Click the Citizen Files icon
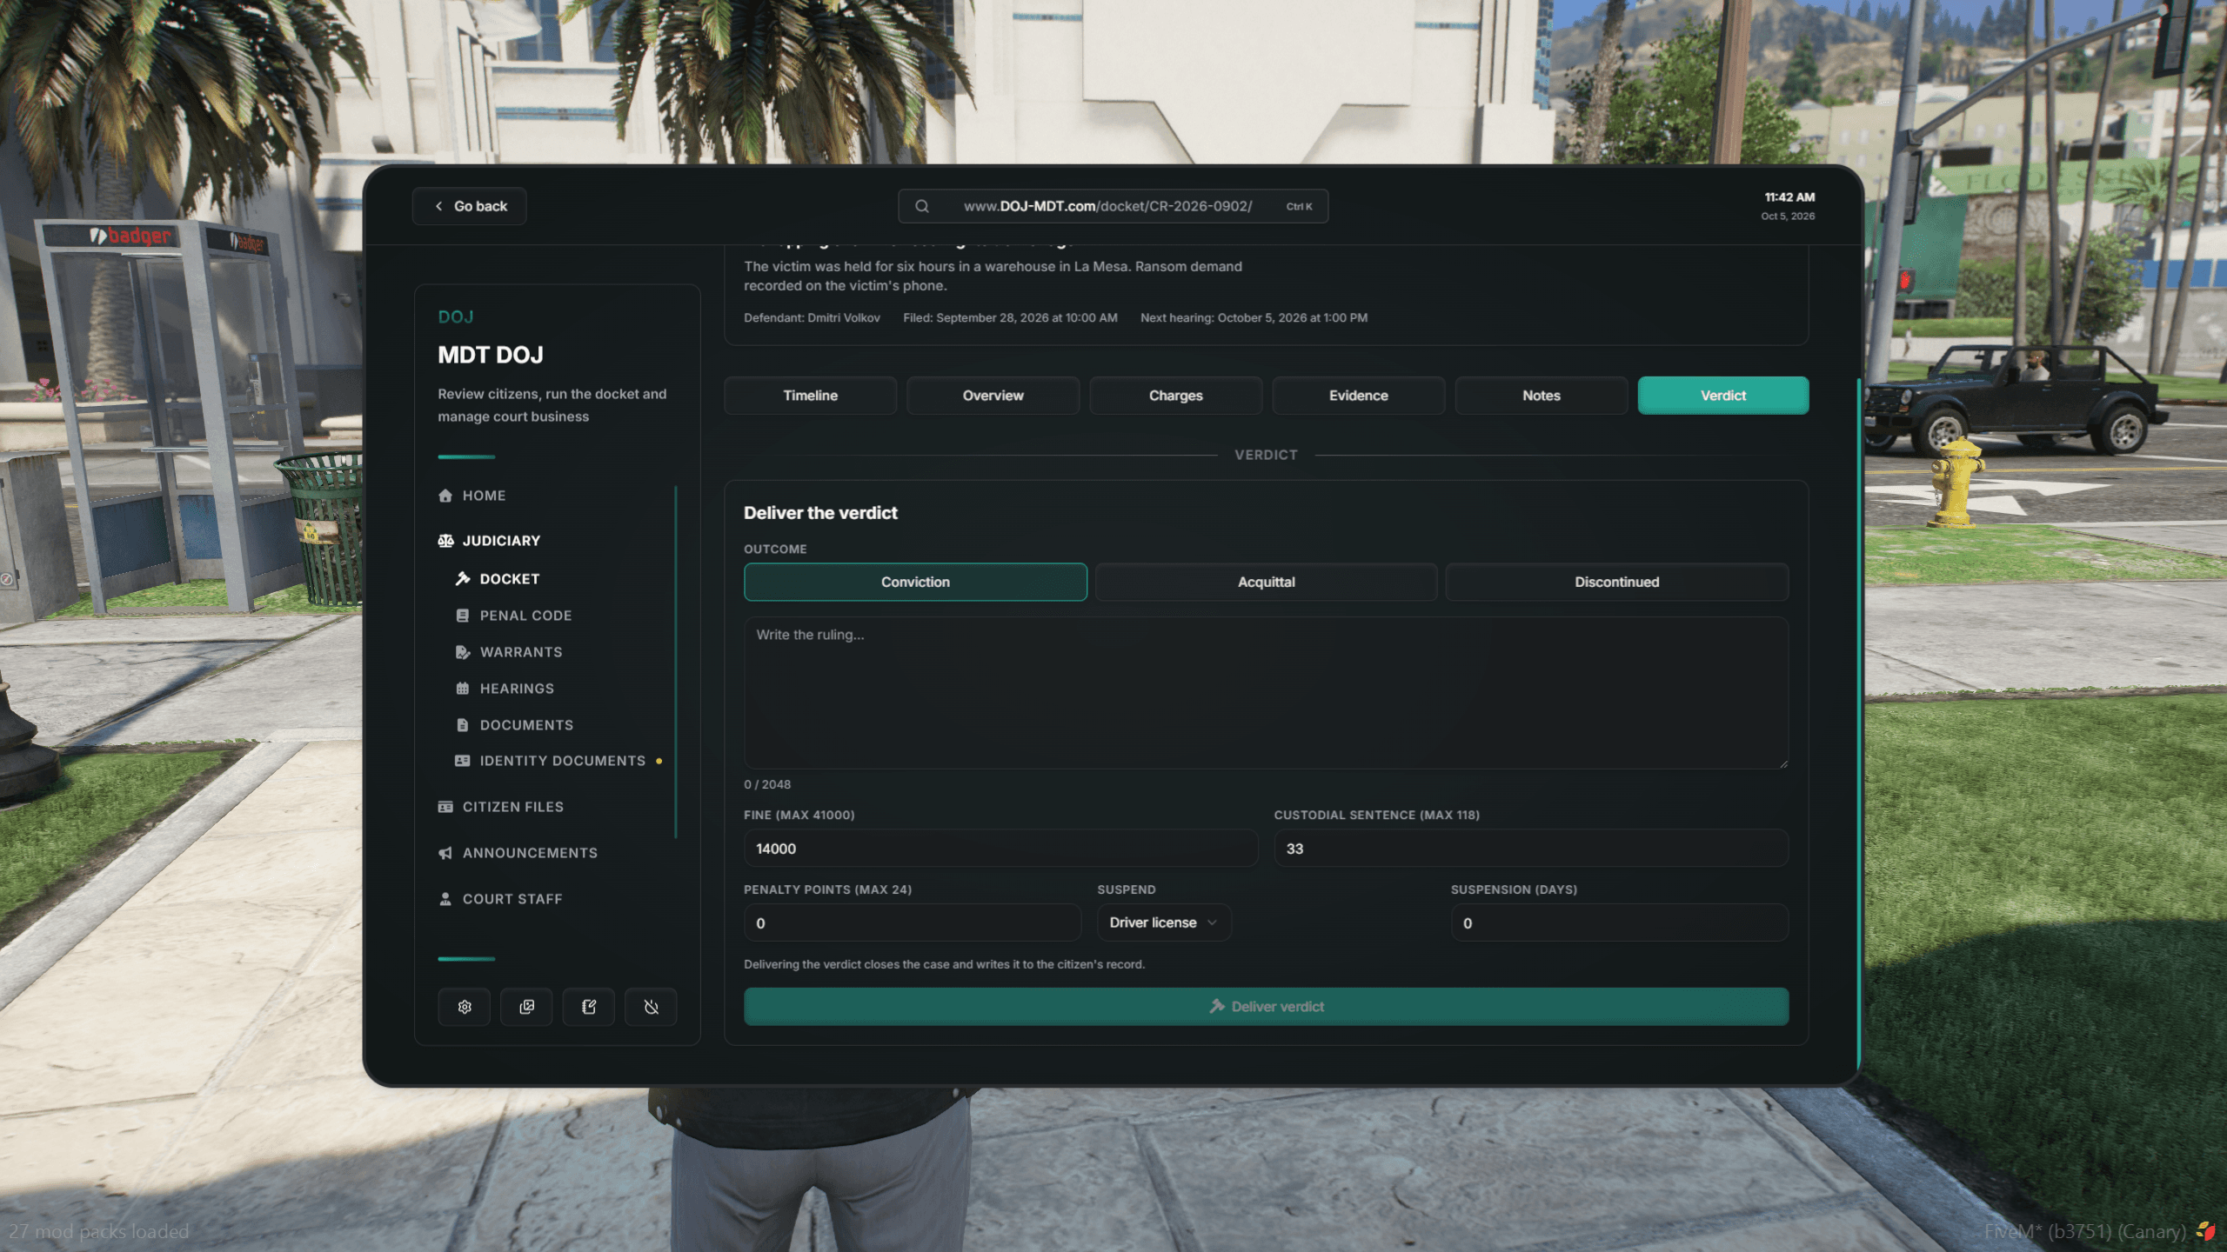 [445, 807]
